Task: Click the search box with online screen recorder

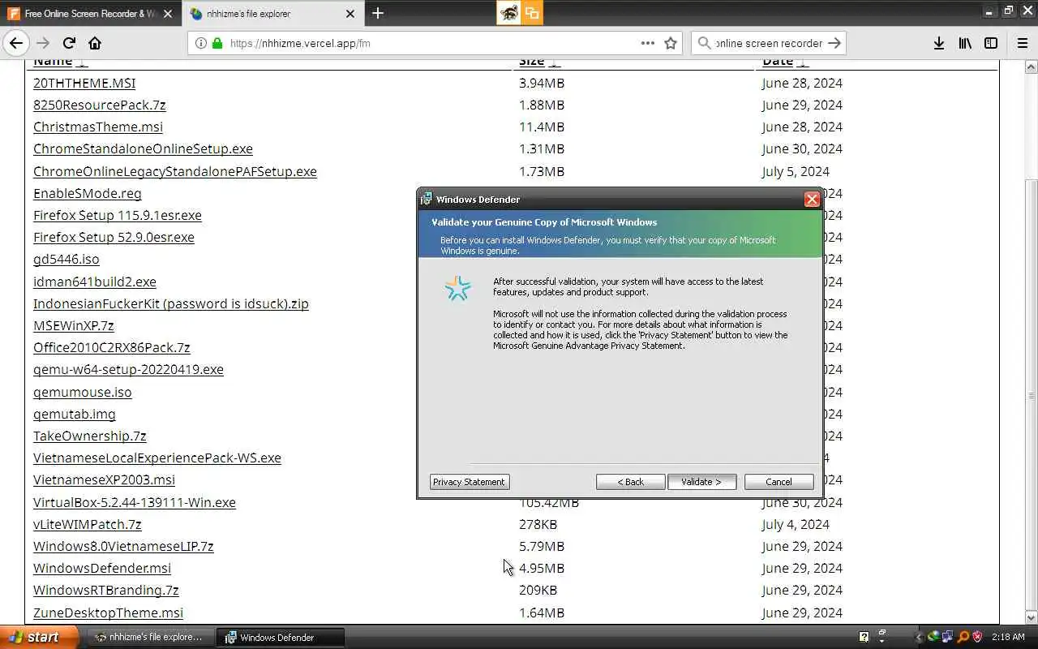Action: coord(769,43)
